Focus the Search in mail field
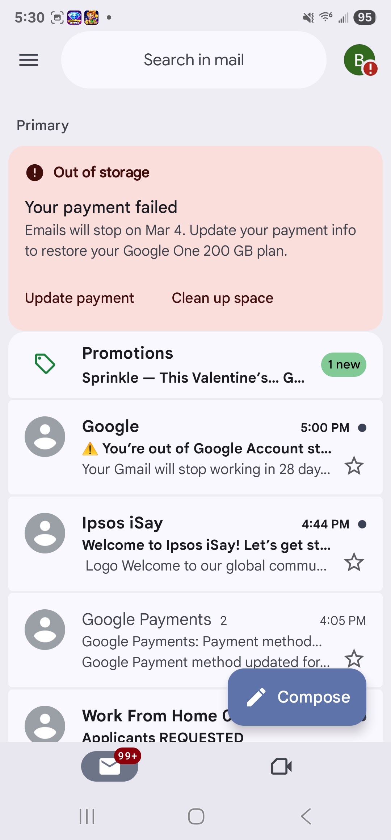Screen dimensions: 391x840 (194, 60)
